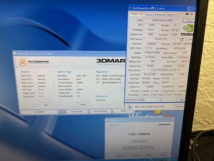The height and width of the screenshot is (161, 214).
Task: Toggle the Vulkan checkbox
Action: [141, 95]
